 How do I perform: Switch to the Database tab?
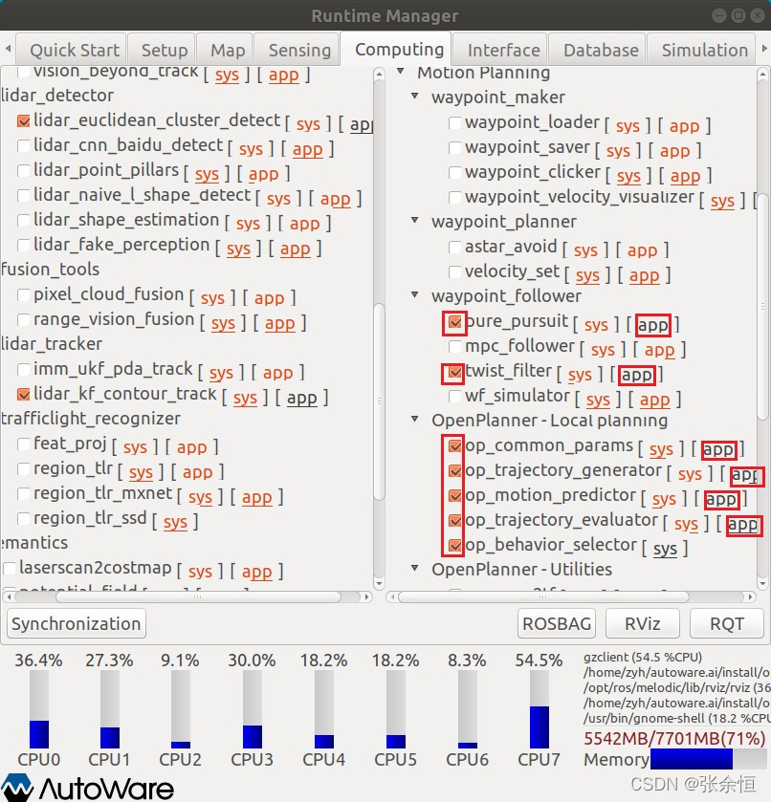pyautogui.click(x=598, y=50)
